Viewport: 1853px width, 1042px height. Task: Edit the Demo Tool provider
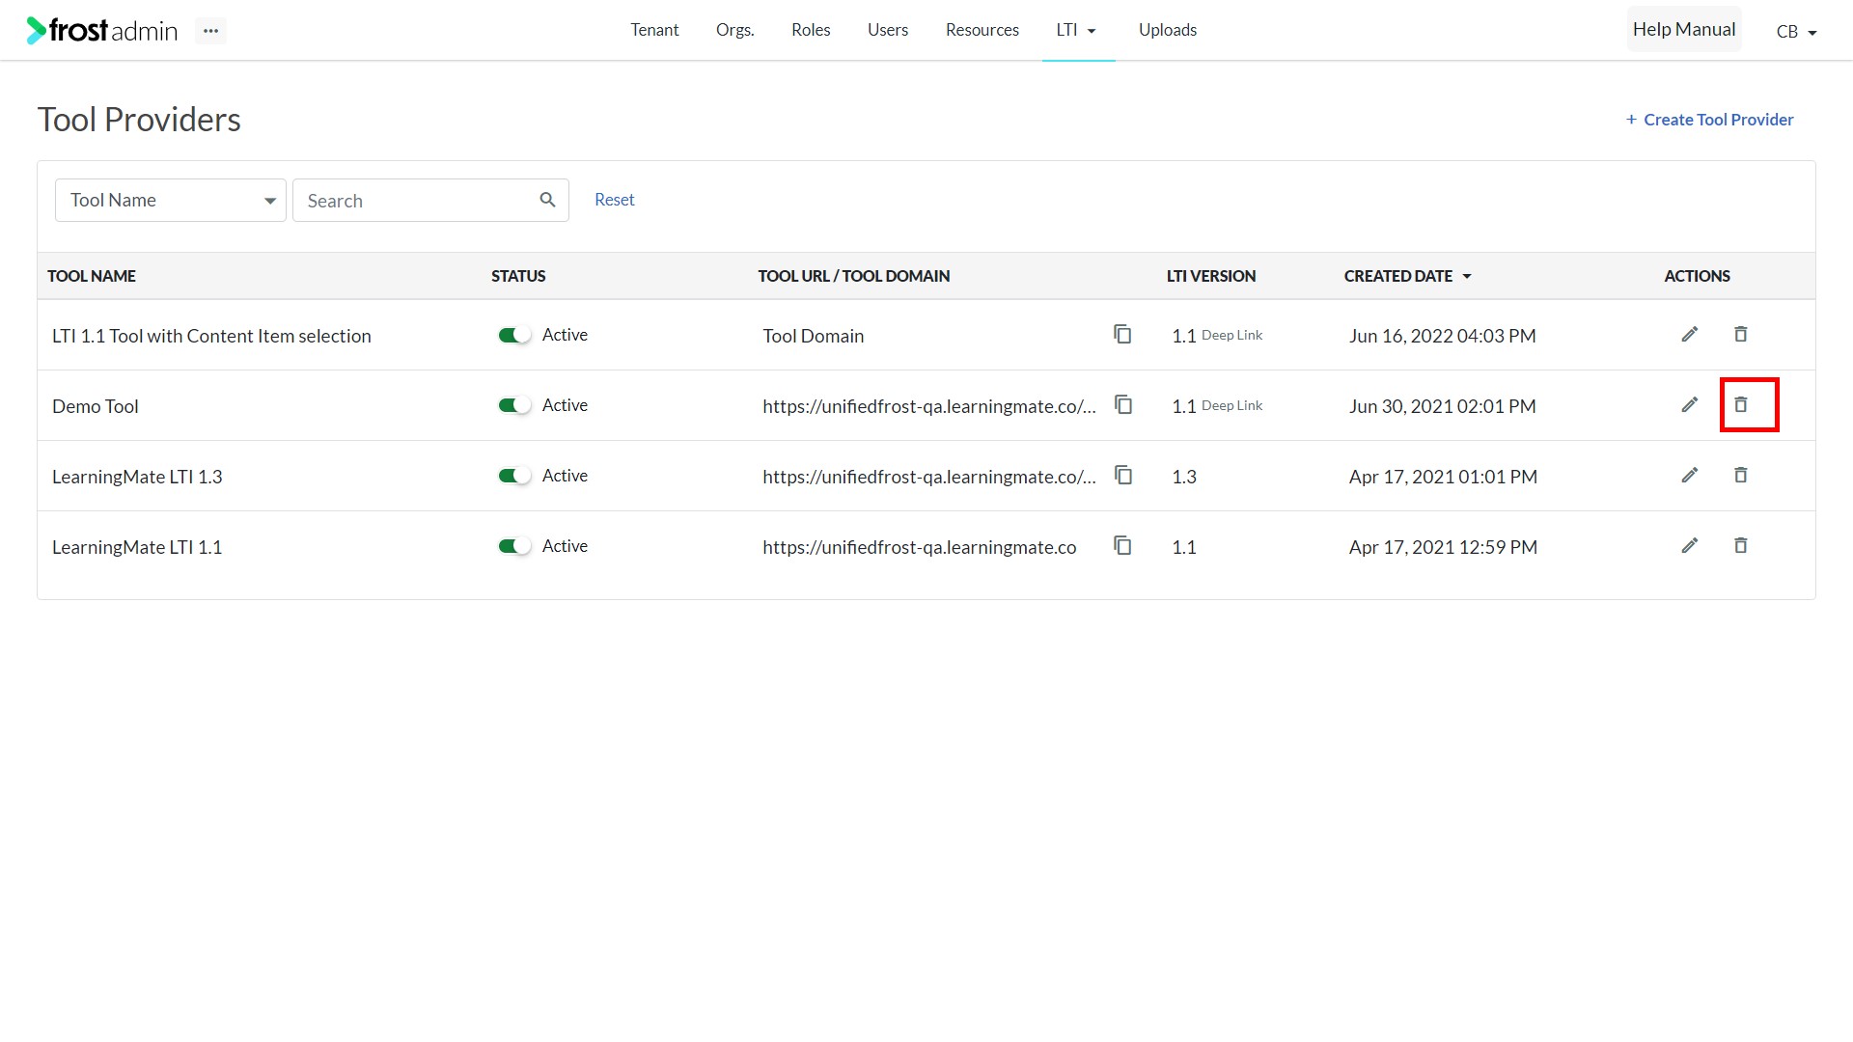click(1689, 404)
